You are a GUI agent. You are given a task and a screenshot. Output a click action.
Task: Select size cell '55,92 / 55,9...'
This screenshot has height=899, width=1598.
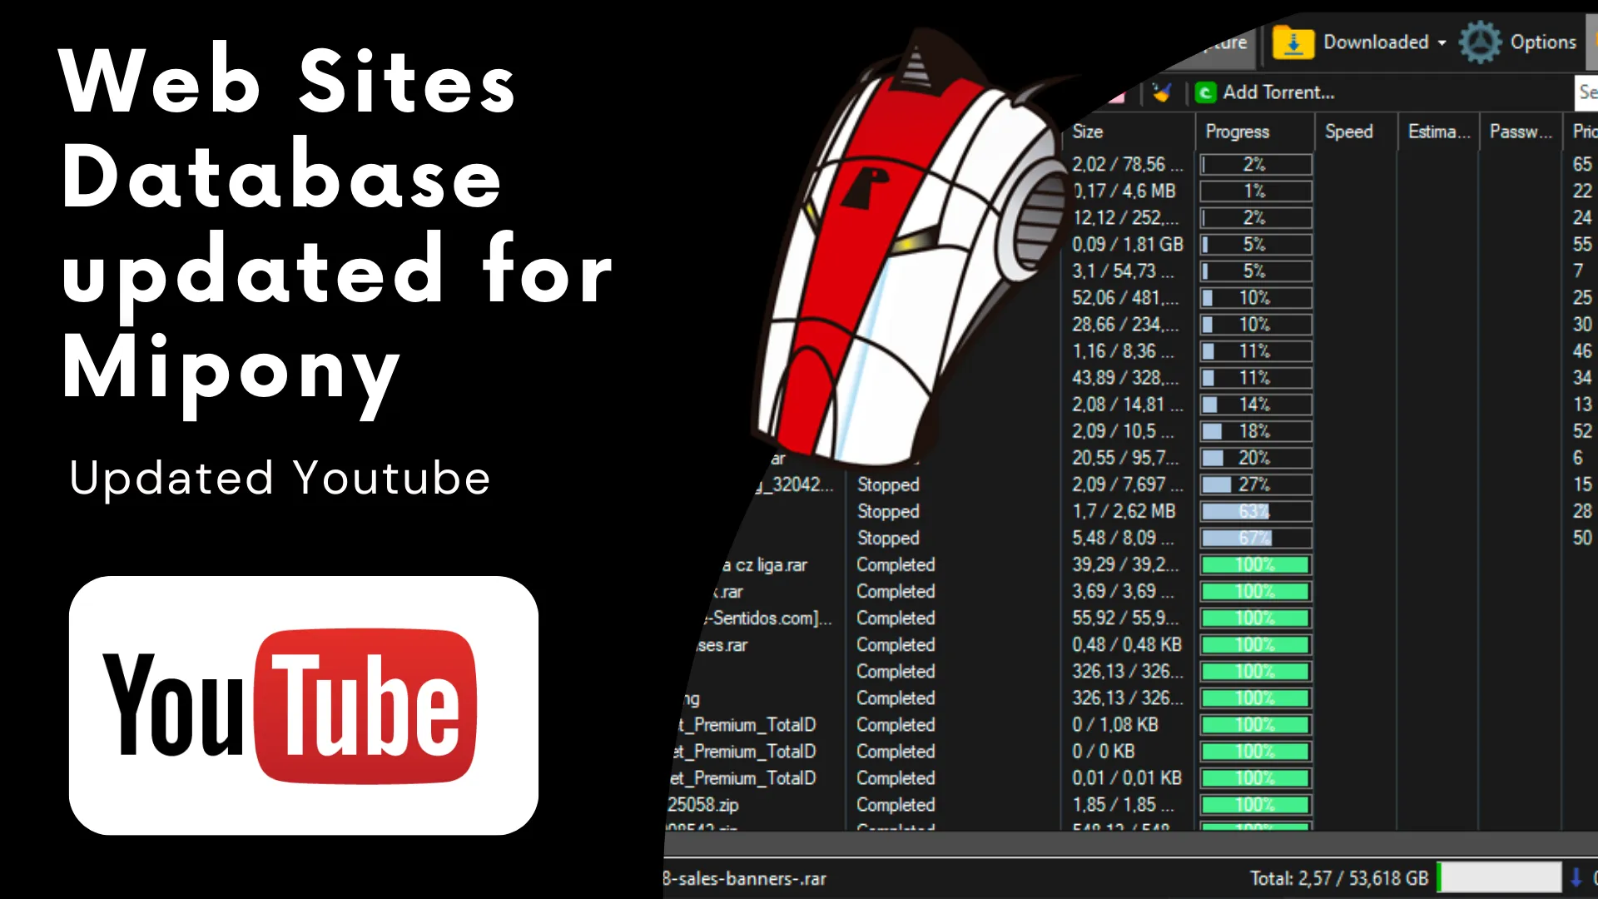[x=1125, y=618]
